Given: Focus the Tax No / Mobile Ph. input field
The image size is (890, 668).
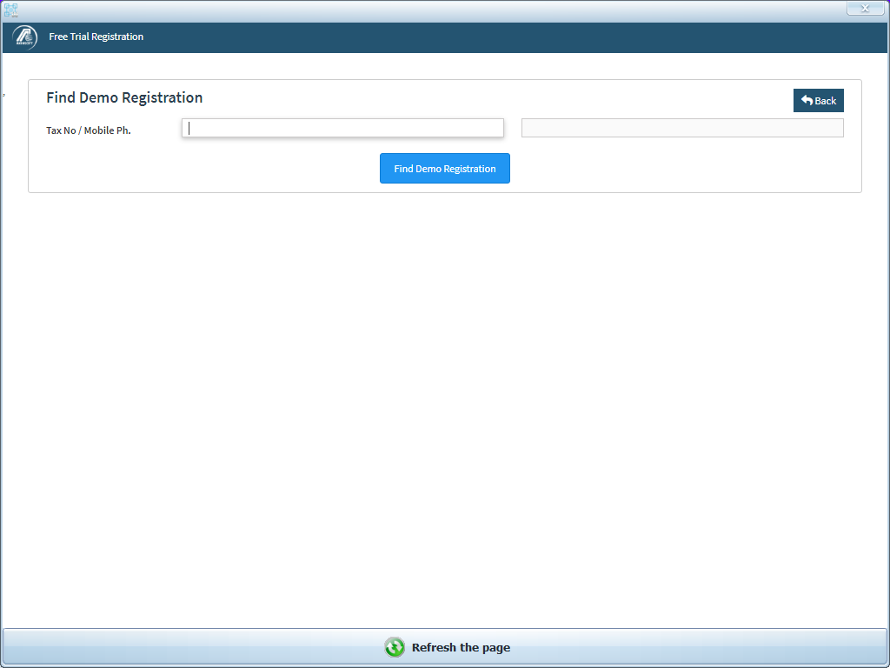Looking at the screenshot, I should pyautogui.click(x=342, y=128).
